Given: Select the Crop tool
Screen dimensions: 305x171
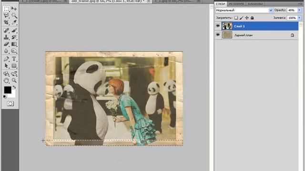Looking at the screenshot, I should click(x=6, y=22).
